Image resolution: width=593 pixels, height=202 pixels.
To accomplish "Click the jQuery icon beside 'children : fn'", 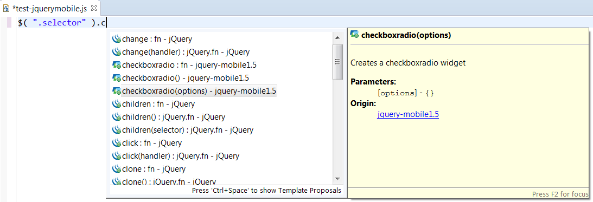I will [x=117, y=104].
